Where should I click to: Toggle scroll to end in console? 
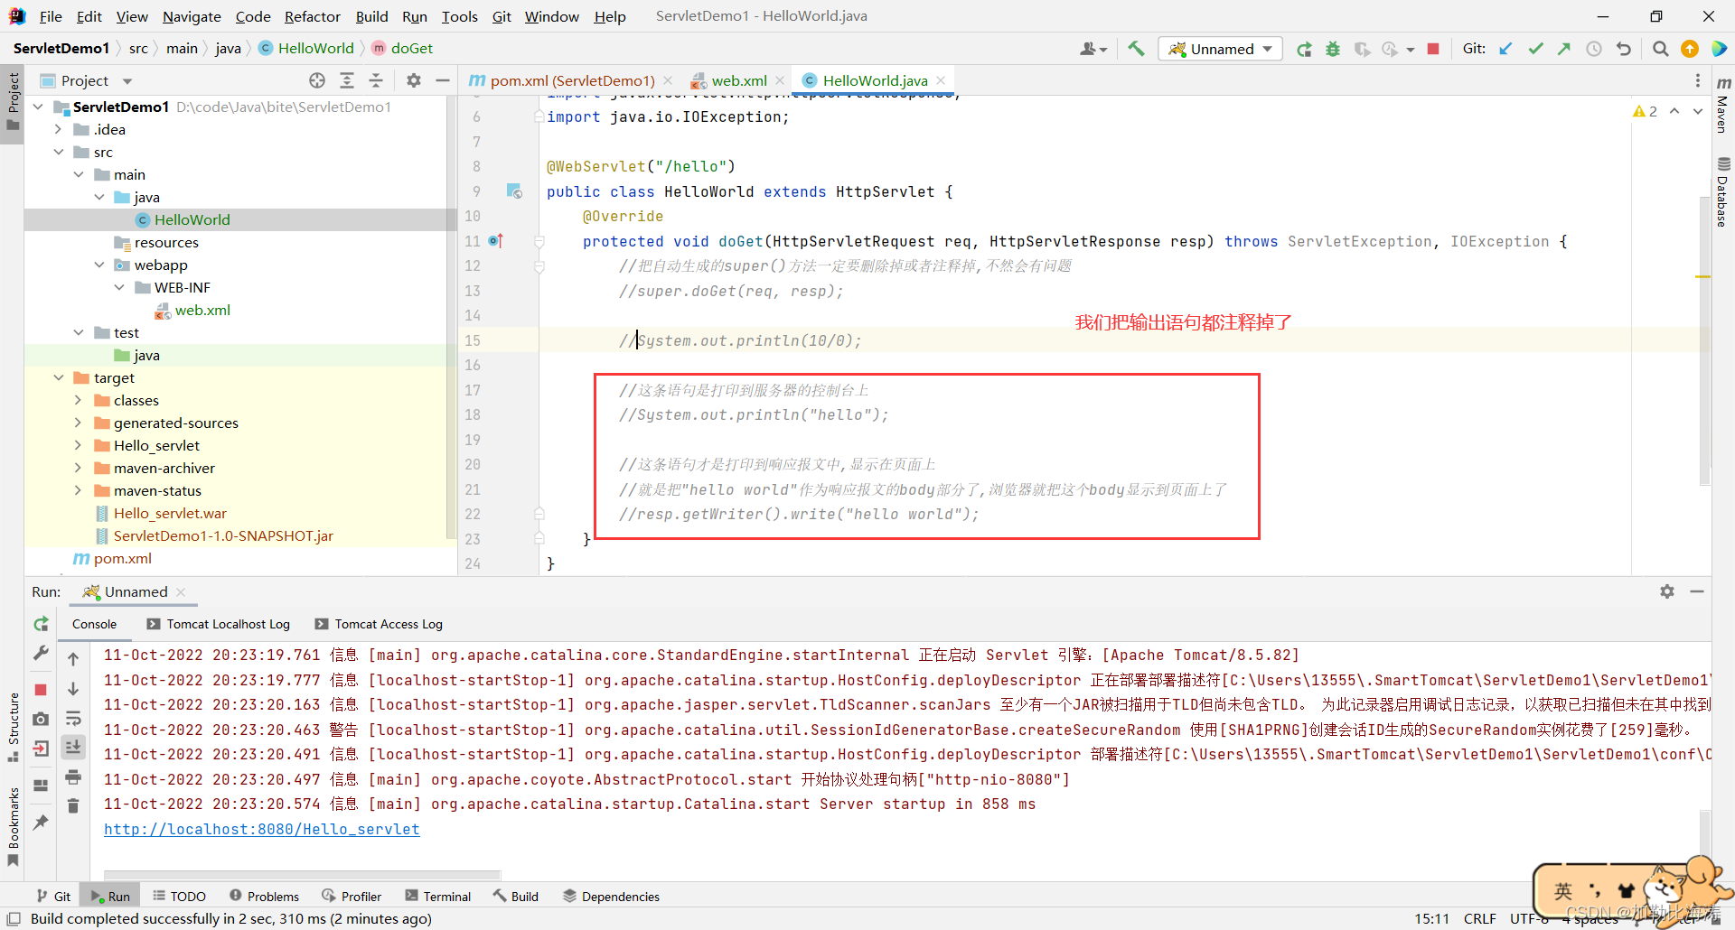click(x=74, y=748)
